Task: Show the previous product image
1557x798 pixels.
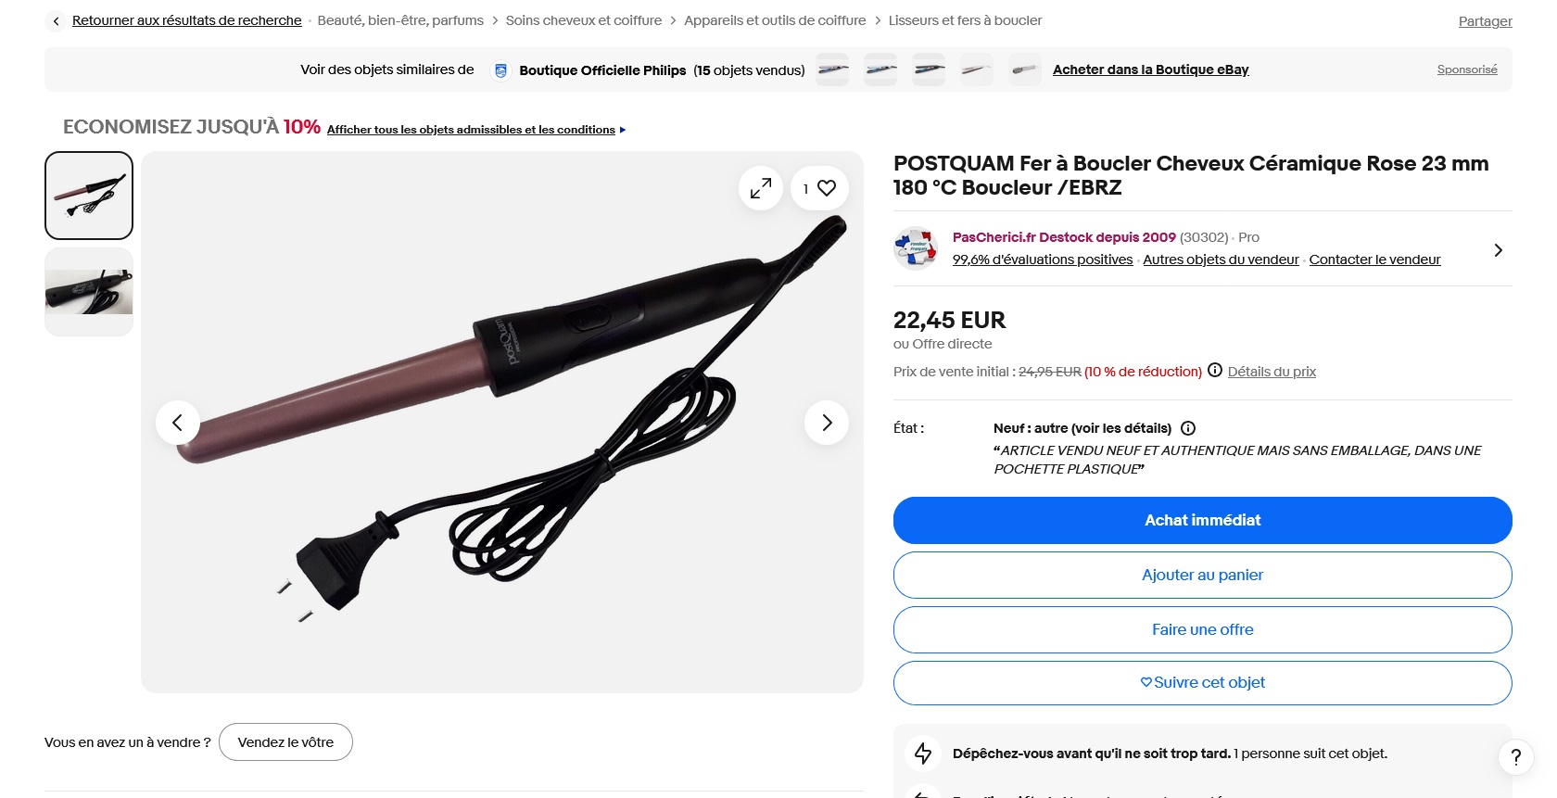Action: [178, 423]
